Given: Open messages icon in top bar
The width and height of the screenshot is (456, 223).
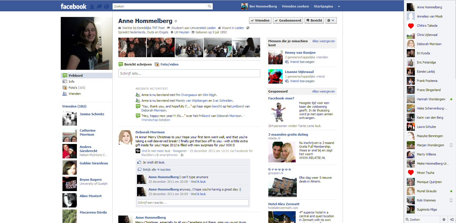Looking at the screenshot, I should (99, 6).
